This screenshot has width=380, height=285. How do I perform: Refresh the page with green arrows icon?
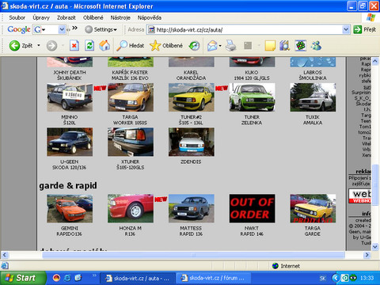(x=89, y=46)
